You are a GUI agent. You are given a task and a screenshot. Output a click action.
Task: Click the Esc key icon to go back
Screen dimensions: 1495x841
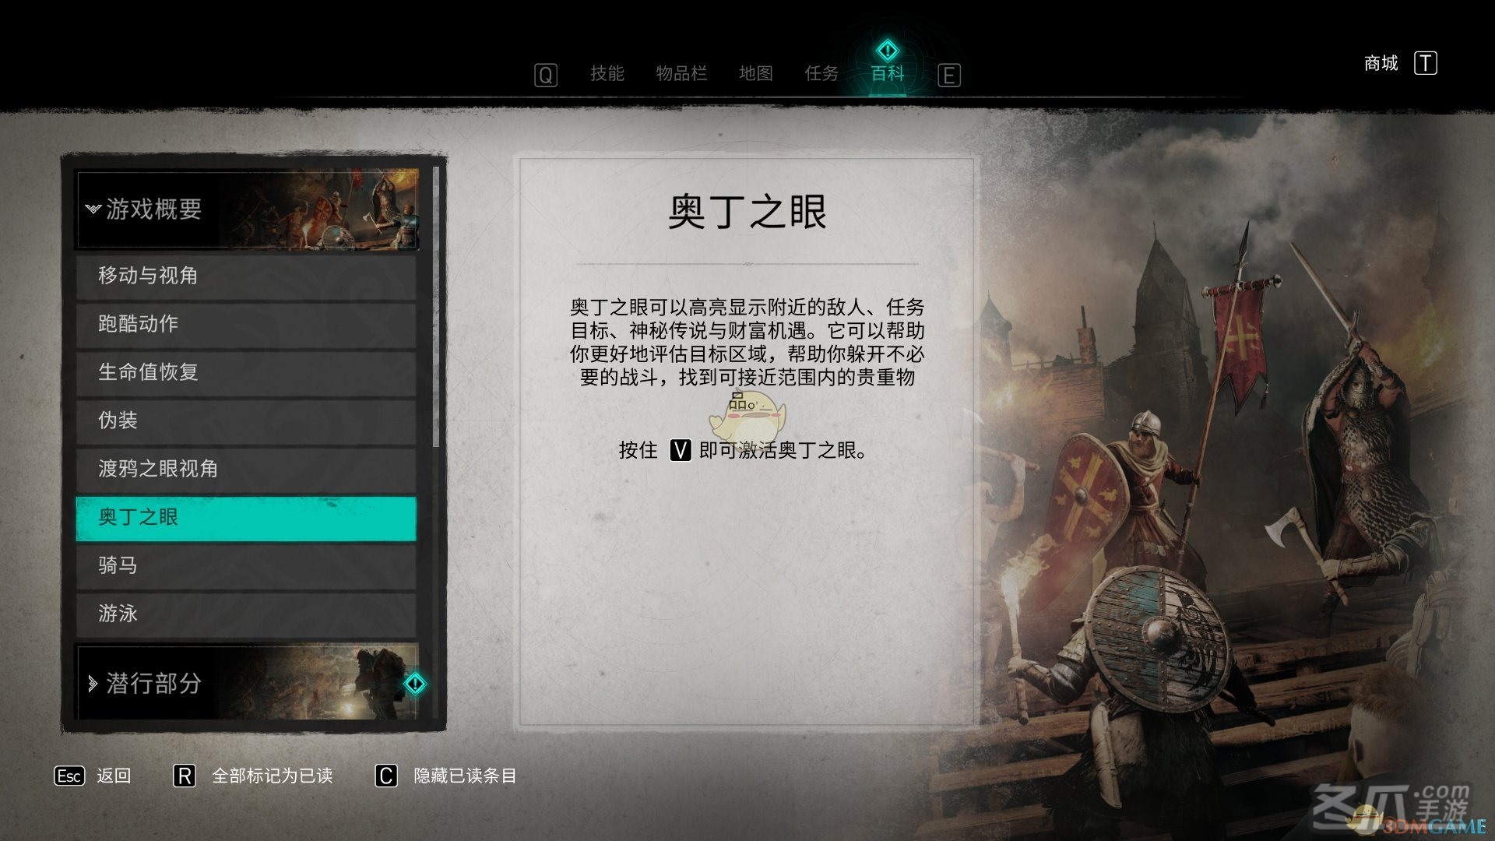click(69, 776)
